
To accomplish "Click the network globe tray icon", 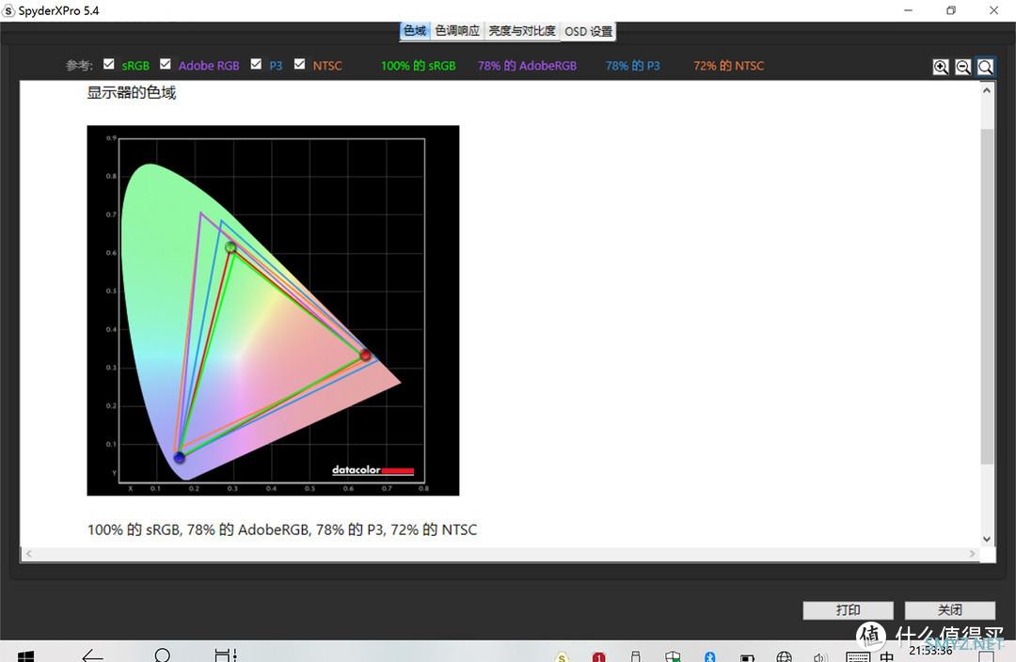I will tap(784, 656).
